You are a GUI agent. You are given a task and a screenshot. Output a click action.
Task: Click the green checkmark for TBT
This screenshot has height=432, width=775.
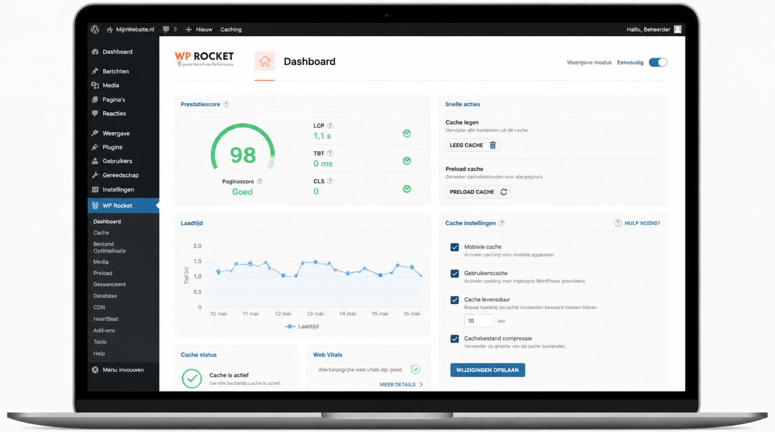407,161
